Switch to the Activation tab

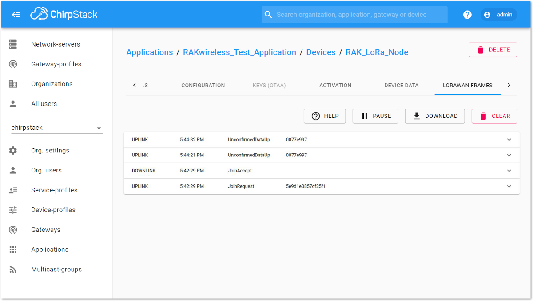click(335, 86)
